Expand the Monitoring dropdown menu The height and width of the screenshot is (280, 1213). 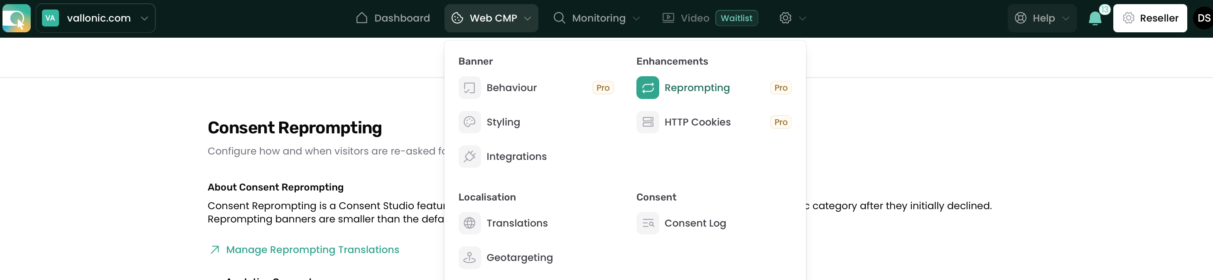coord(596,18)
